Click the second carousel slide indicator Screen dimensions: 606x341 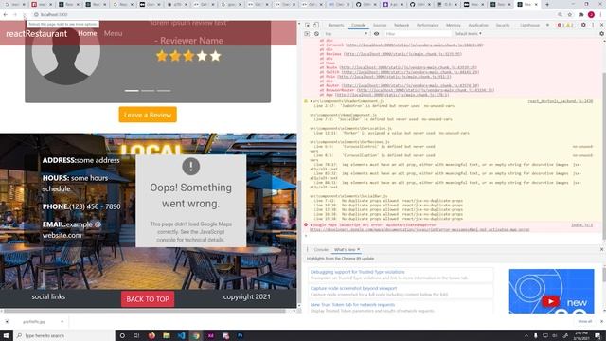pyautogui.click(x=148, y=91)
